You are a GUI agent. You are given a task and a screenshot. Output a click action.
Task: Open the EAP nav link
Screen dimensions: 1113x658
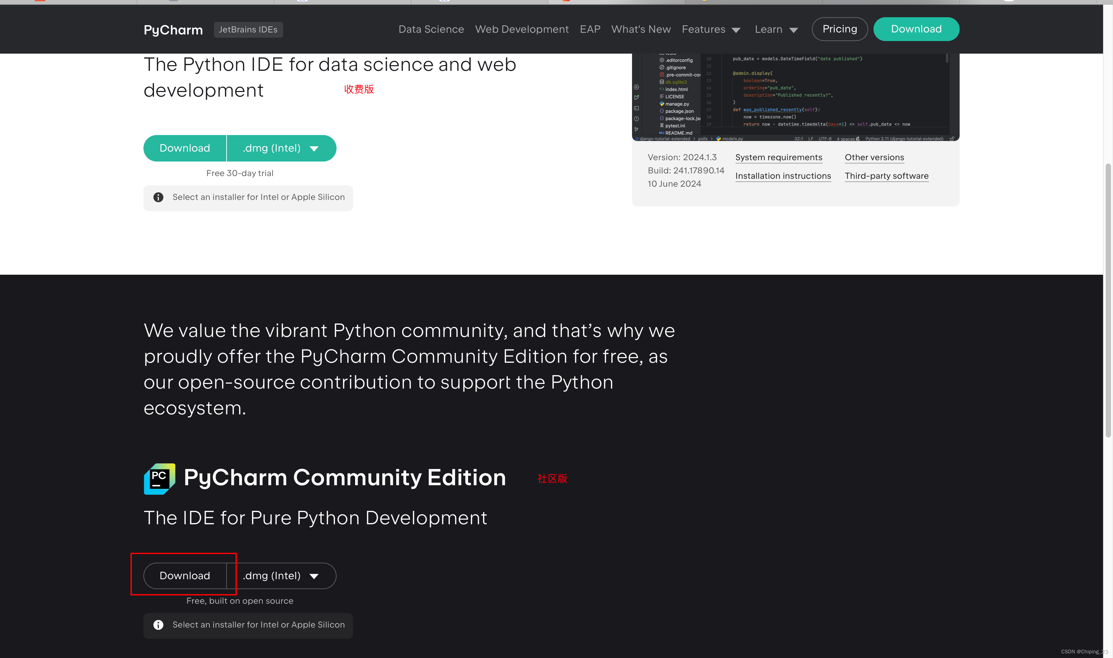590,29
